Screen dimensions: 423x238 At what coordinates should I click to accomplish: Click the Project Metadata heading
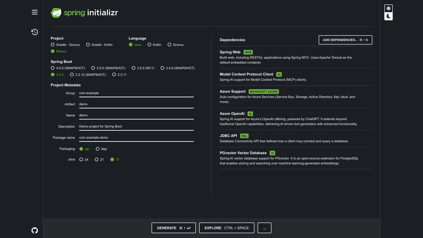[66, 85]
